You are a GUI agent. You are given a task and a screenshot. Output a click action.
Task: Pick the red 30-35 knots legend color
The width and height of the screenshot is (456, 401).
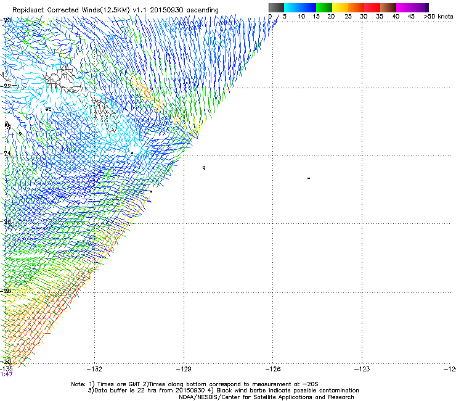372,7
